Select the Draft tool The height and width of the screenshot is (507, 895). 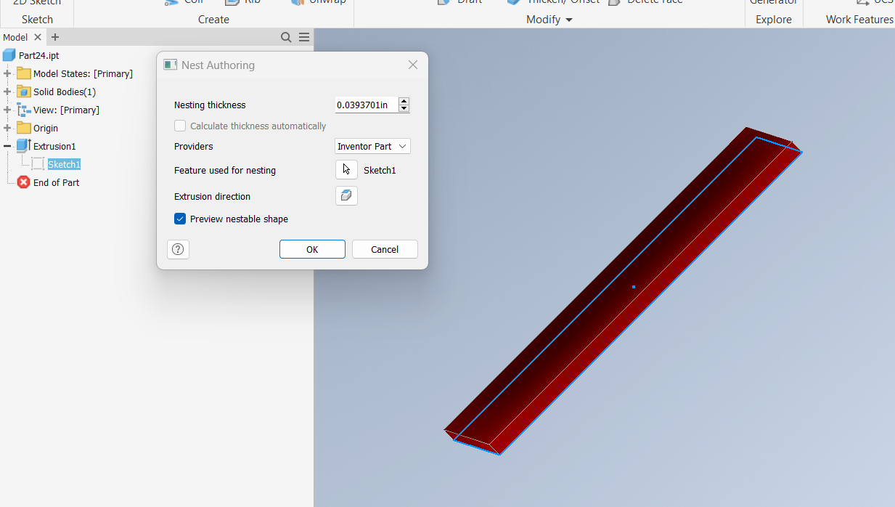[x=459, y=2]
